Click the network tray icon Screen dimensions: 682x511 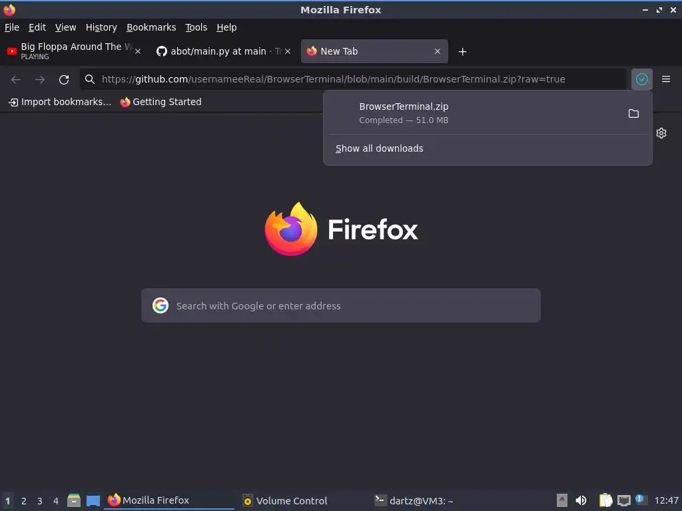tap(623, 500)
